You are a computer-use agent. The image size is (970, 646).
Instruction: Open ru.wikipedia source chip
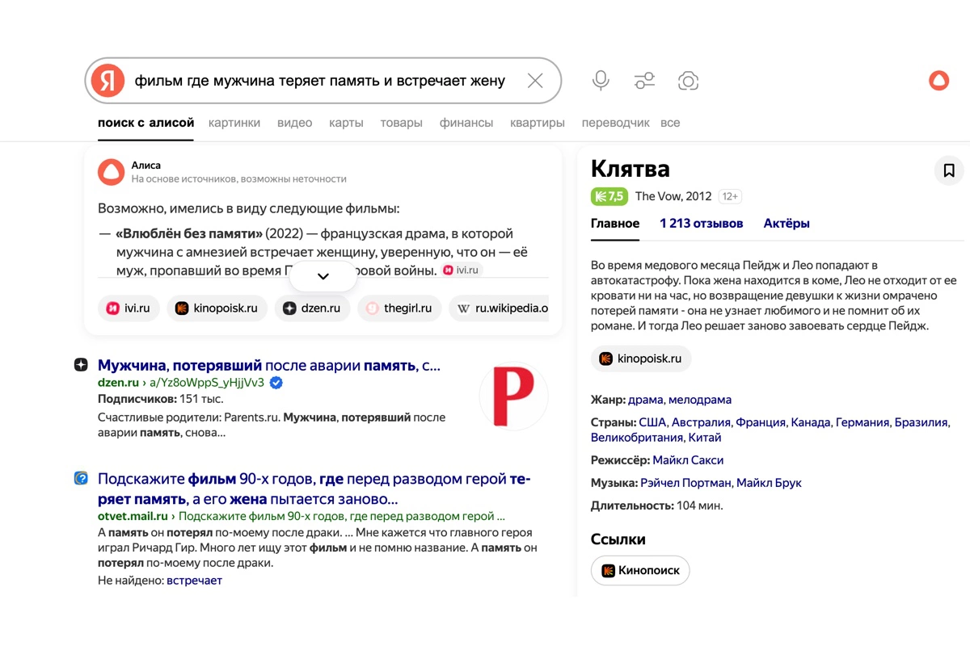[500, 308]
